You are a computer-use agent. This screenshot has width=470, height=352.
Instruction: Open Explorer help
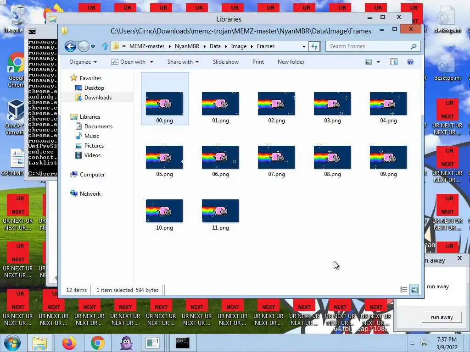410,62
